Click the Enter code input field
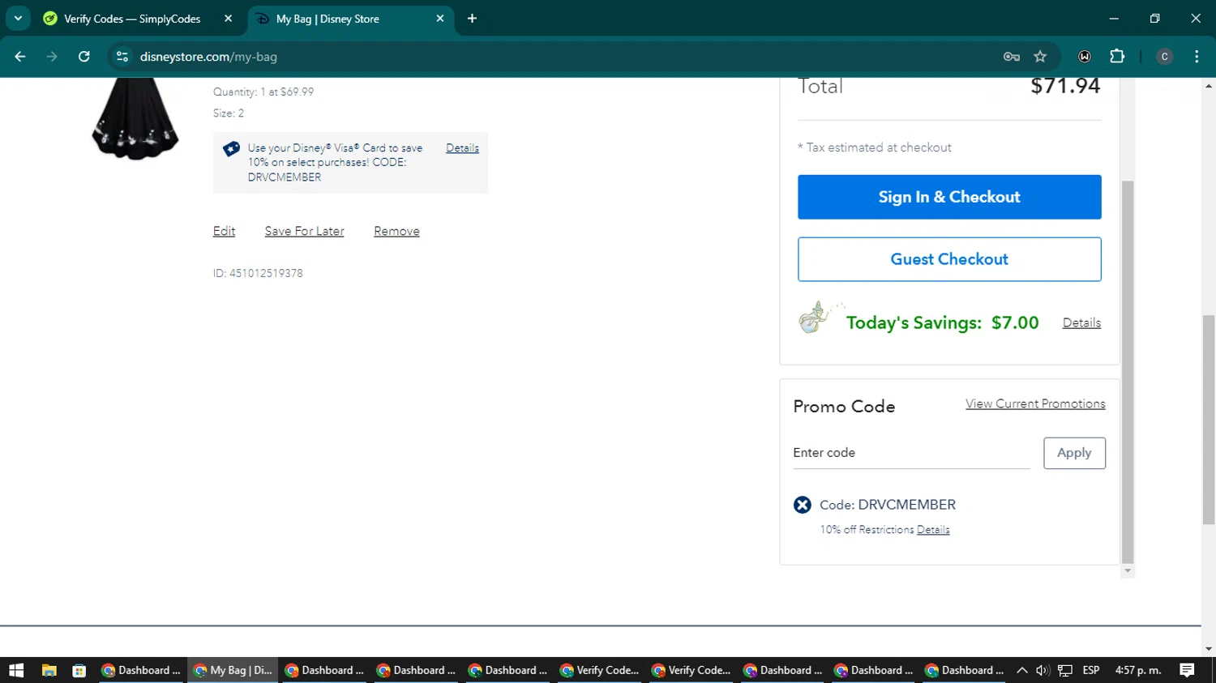 pyautogui.click(x=911, y=453)
